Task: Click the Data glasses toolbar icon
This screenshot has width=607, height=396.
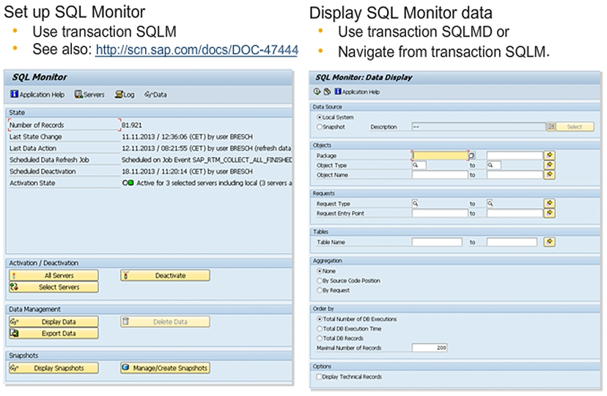Action: point(155,95)
